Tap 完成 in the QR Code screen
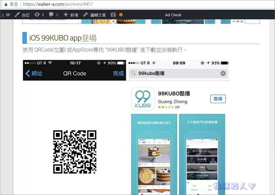The height and width of the screenshot is (195, 275). (x=118, y=73)
